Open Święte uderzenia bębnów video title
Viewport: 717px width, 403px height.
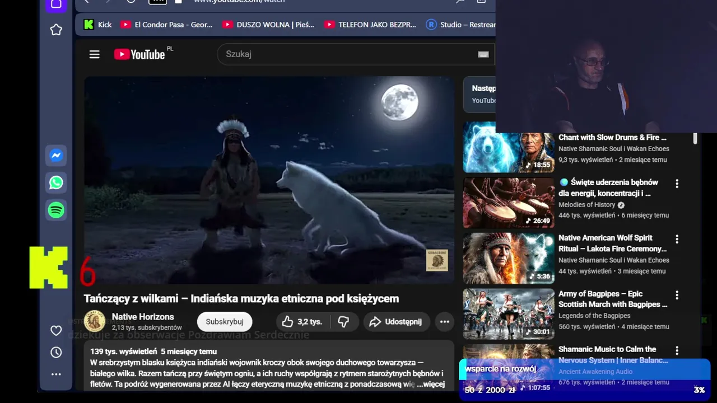608,188
